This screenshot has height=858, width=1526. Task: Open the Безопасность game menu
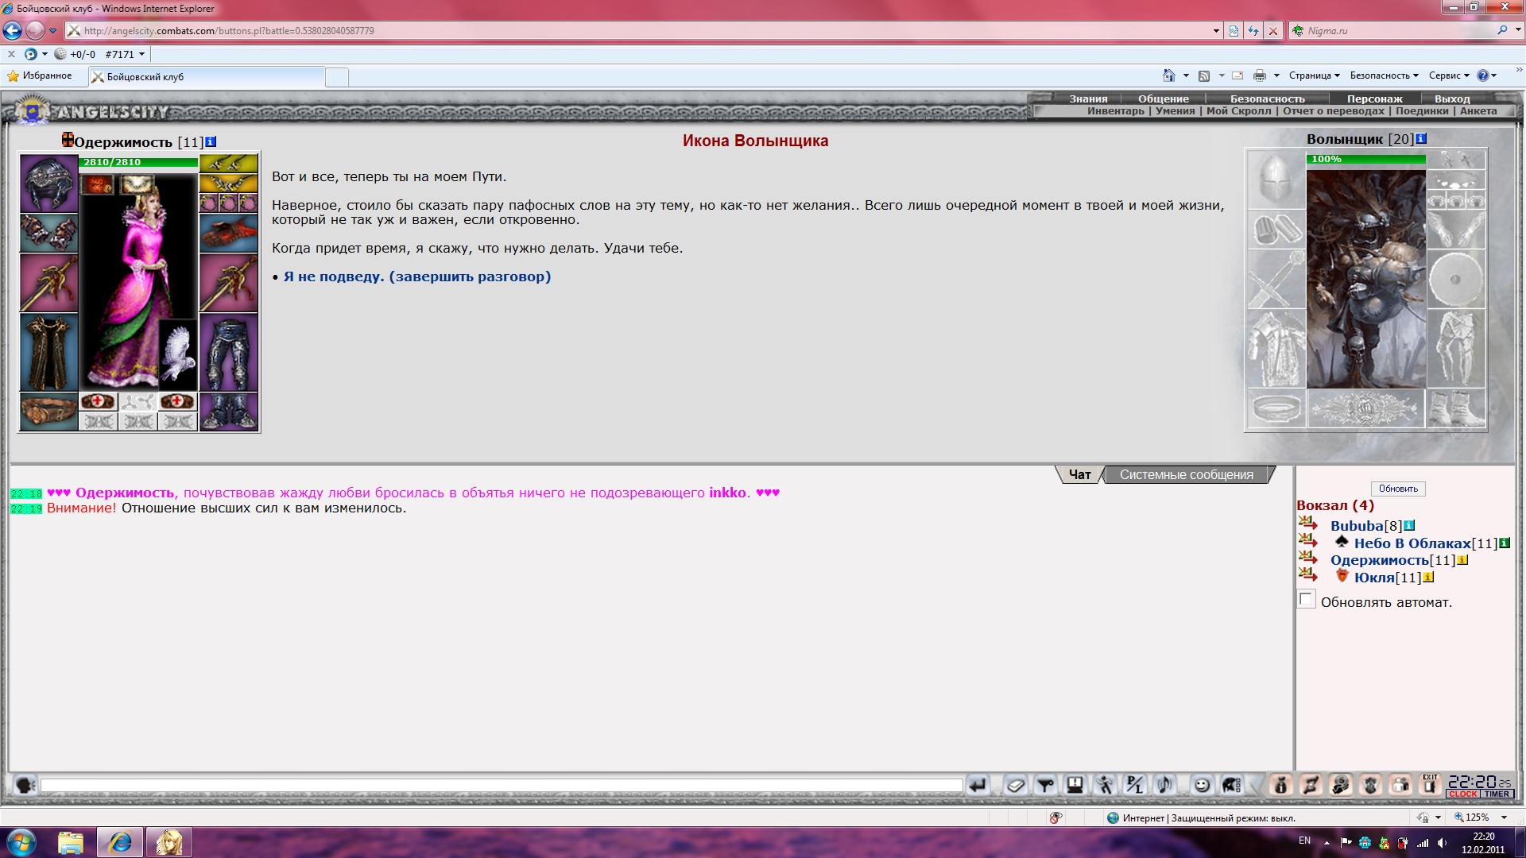coord(1268,99)
